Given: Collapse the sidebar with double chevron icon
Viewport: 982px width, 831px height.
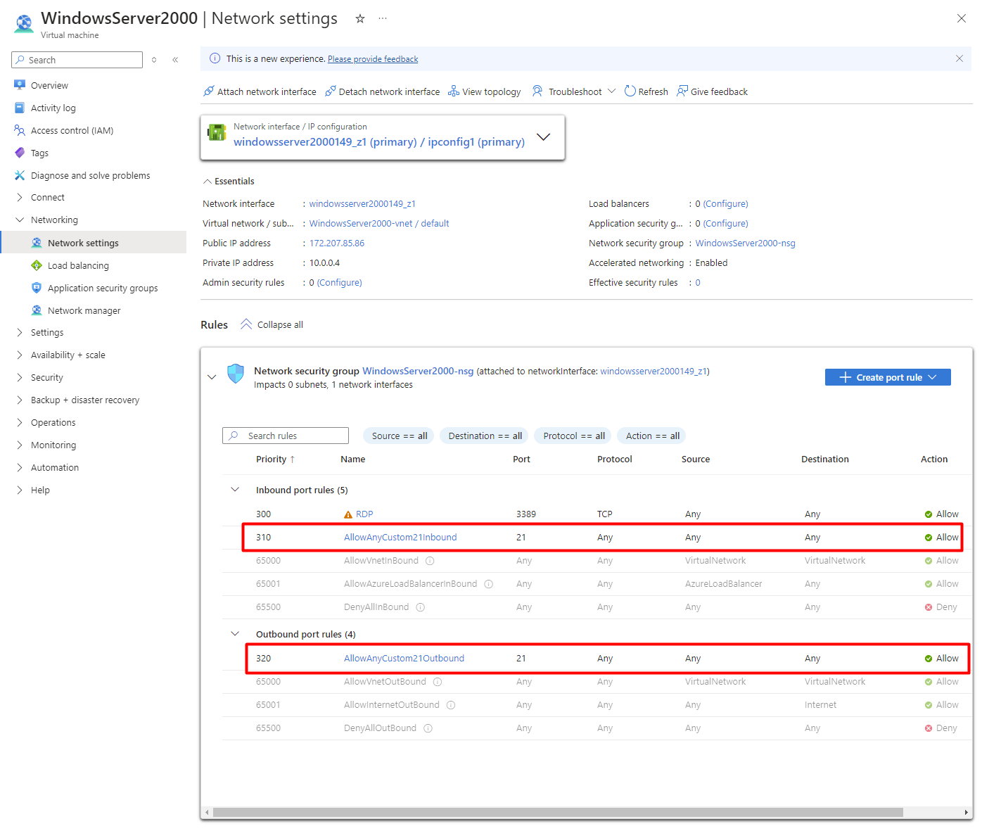Looking at the screenshot, I should point(175,60).
